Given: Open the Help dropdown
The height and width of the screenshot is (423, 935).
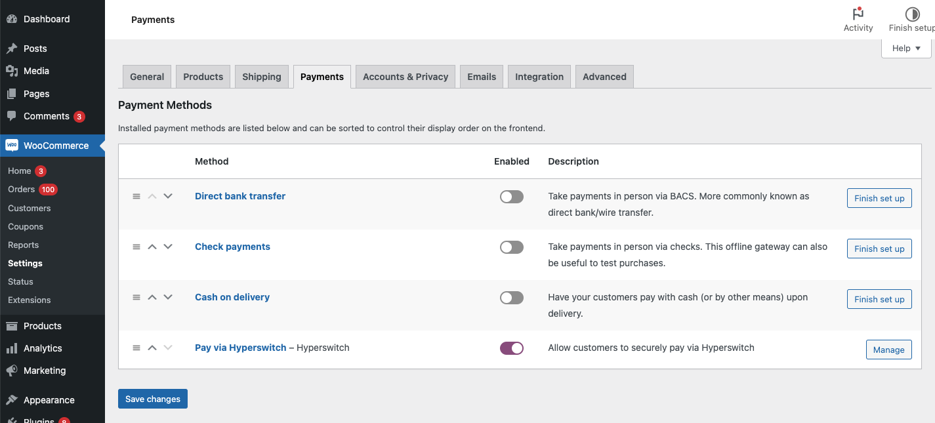Looking at the screenshot, I should [x=906, y=48].
